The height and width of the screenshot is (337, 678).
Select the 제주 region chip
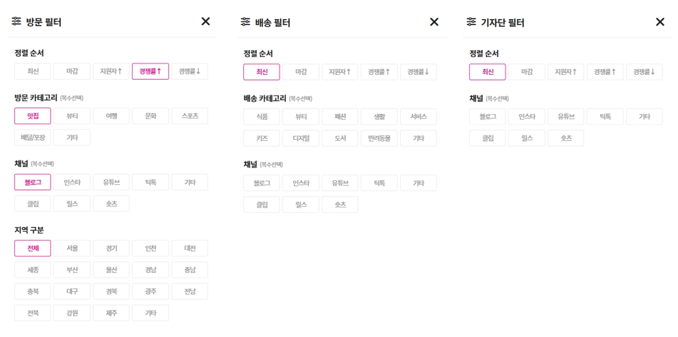click(111, 313)
